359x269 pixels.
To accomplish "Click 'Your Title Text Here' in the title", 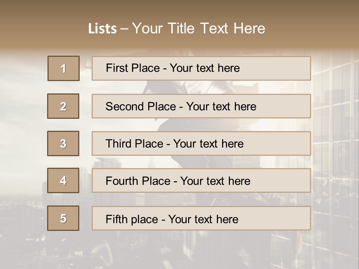I will [199, 29].
